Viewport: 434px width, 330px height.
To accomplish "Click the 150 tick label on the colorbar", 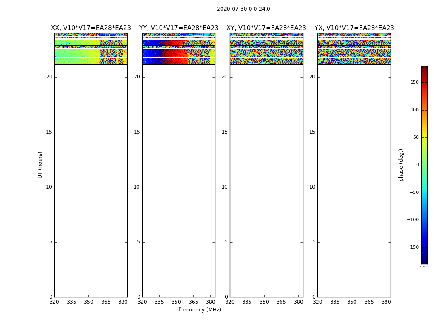I will [414, 82].
